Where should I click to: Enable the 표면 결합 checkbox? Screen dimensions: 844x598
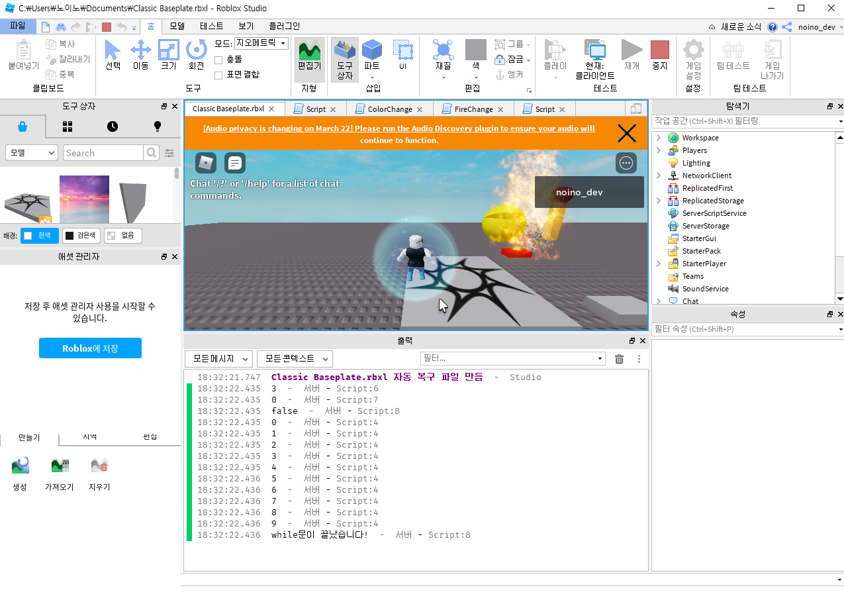218,75
